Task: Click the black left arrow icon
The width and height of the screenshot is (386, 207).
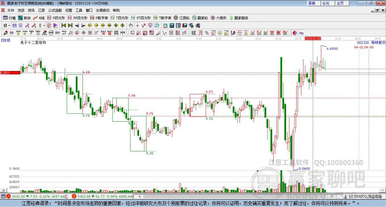Action: click(77, 26)
